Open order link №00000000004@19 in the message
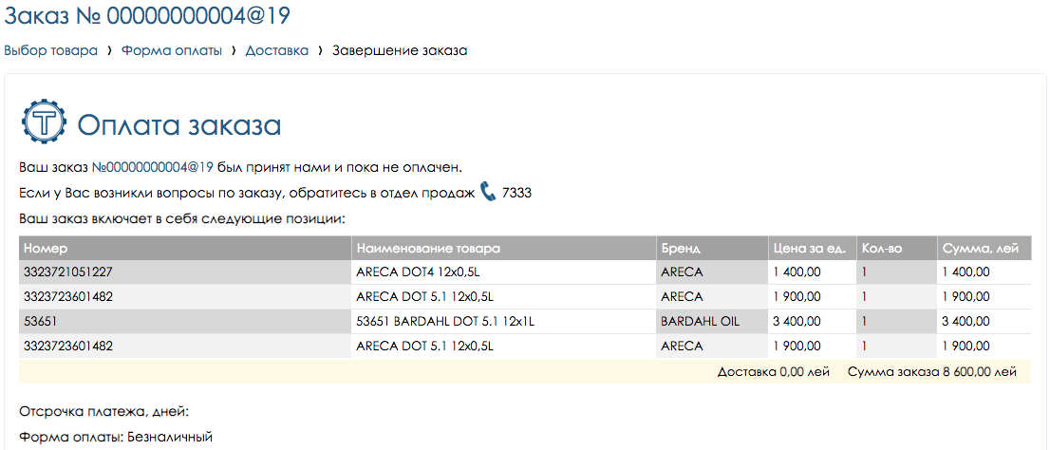Screen dimensions: 1050x450 pos(153,167)
